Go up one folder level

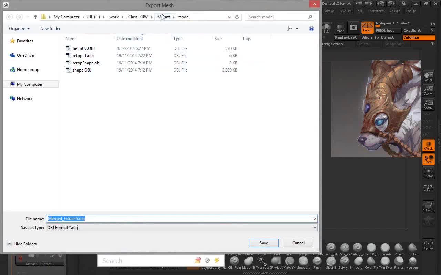click(35, 17)
